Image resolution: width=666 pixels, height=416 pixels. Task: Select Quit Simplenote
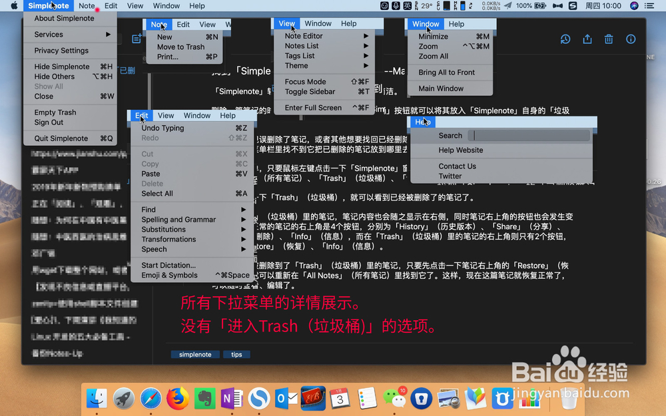click(71, 138)
